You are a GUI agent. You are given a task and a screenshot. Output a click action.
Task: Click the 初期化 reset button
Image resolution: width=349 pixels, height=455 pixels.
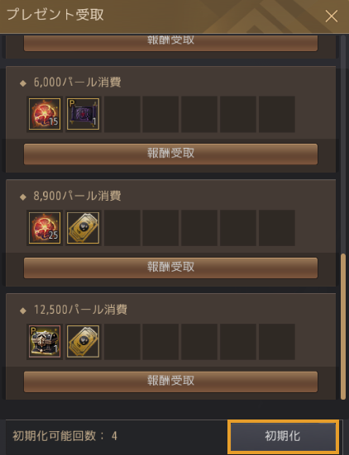(x=284, y=436)
